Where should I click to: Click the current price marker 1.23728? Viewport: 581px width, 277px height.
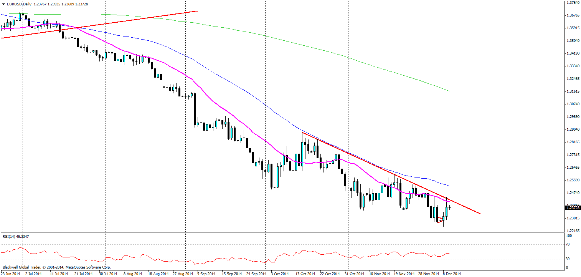click(573, 207)
